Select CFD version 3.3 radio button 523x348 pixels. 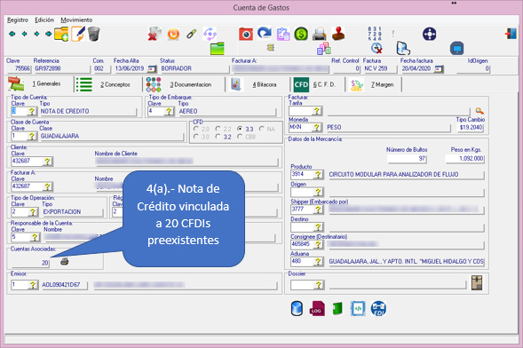point(240,129)
